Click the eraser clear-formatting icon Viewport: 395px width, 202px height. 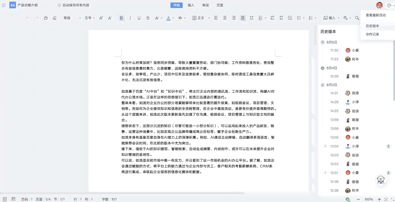pos(55,18)
